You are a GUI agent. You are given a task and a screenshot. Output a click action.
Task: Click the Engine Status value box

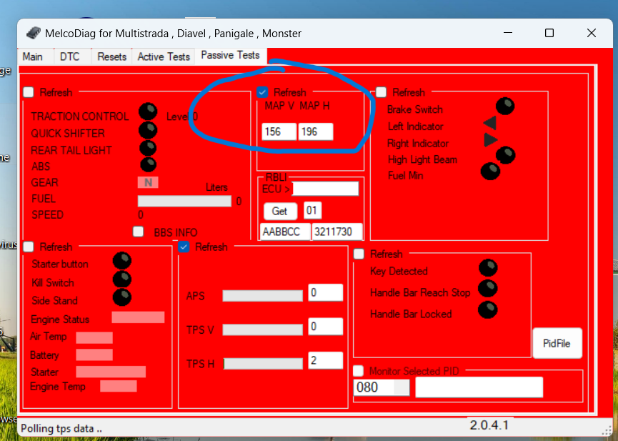138,317
